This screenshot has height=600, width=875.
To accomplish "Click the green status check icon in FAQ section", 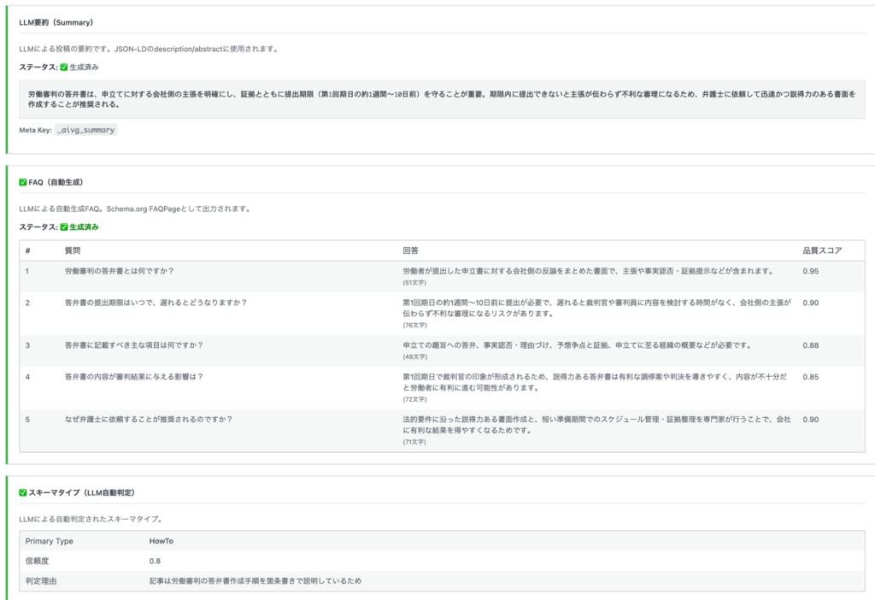I will (63, 226).
